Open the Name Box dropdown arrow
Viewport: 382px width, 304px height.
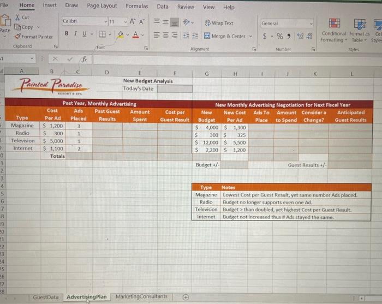pyautogui.click(x=32, y=58)
